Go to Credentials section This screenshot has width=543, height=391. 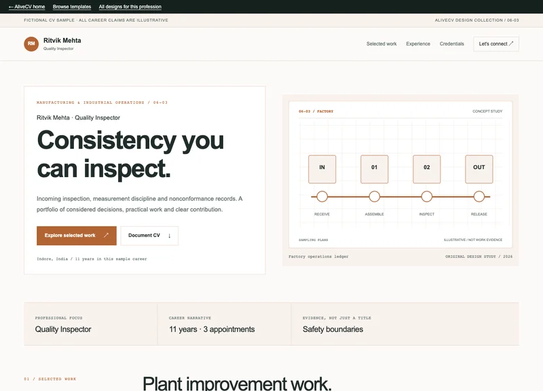coord(451,44)
